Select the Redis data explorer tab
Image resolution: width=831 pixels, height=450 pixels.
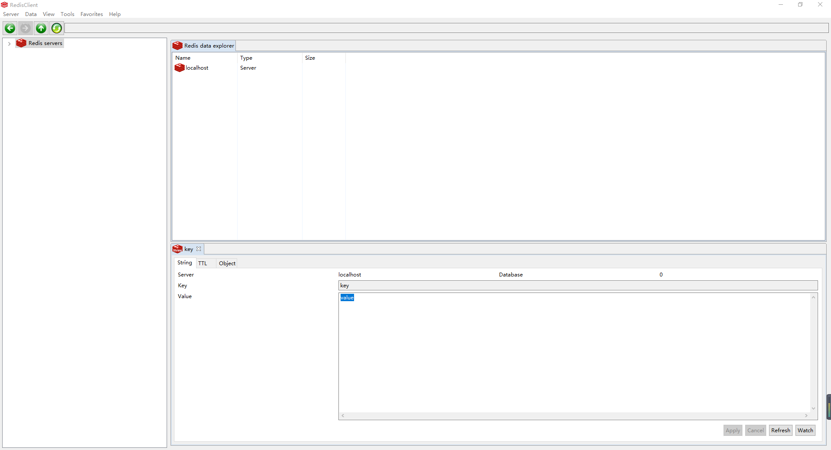click(x=203, y=46)
